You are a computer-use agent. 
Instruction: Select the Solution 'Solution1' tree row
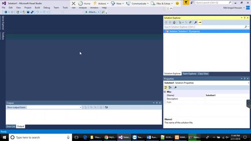click(x=206, y=31)
